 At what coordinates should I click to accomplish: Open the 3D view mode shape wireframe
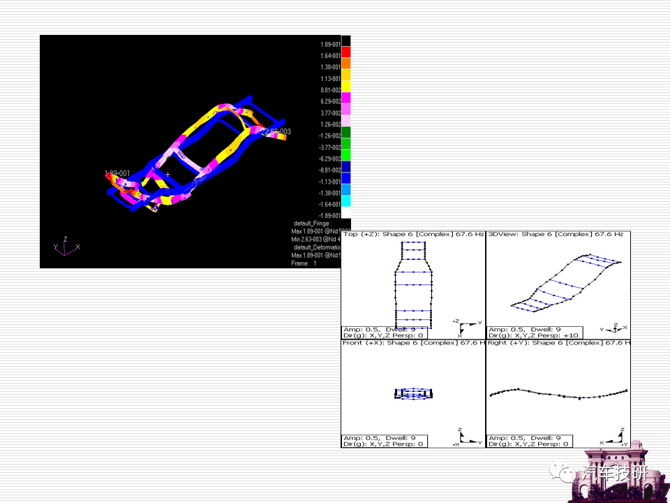(566, 283)
